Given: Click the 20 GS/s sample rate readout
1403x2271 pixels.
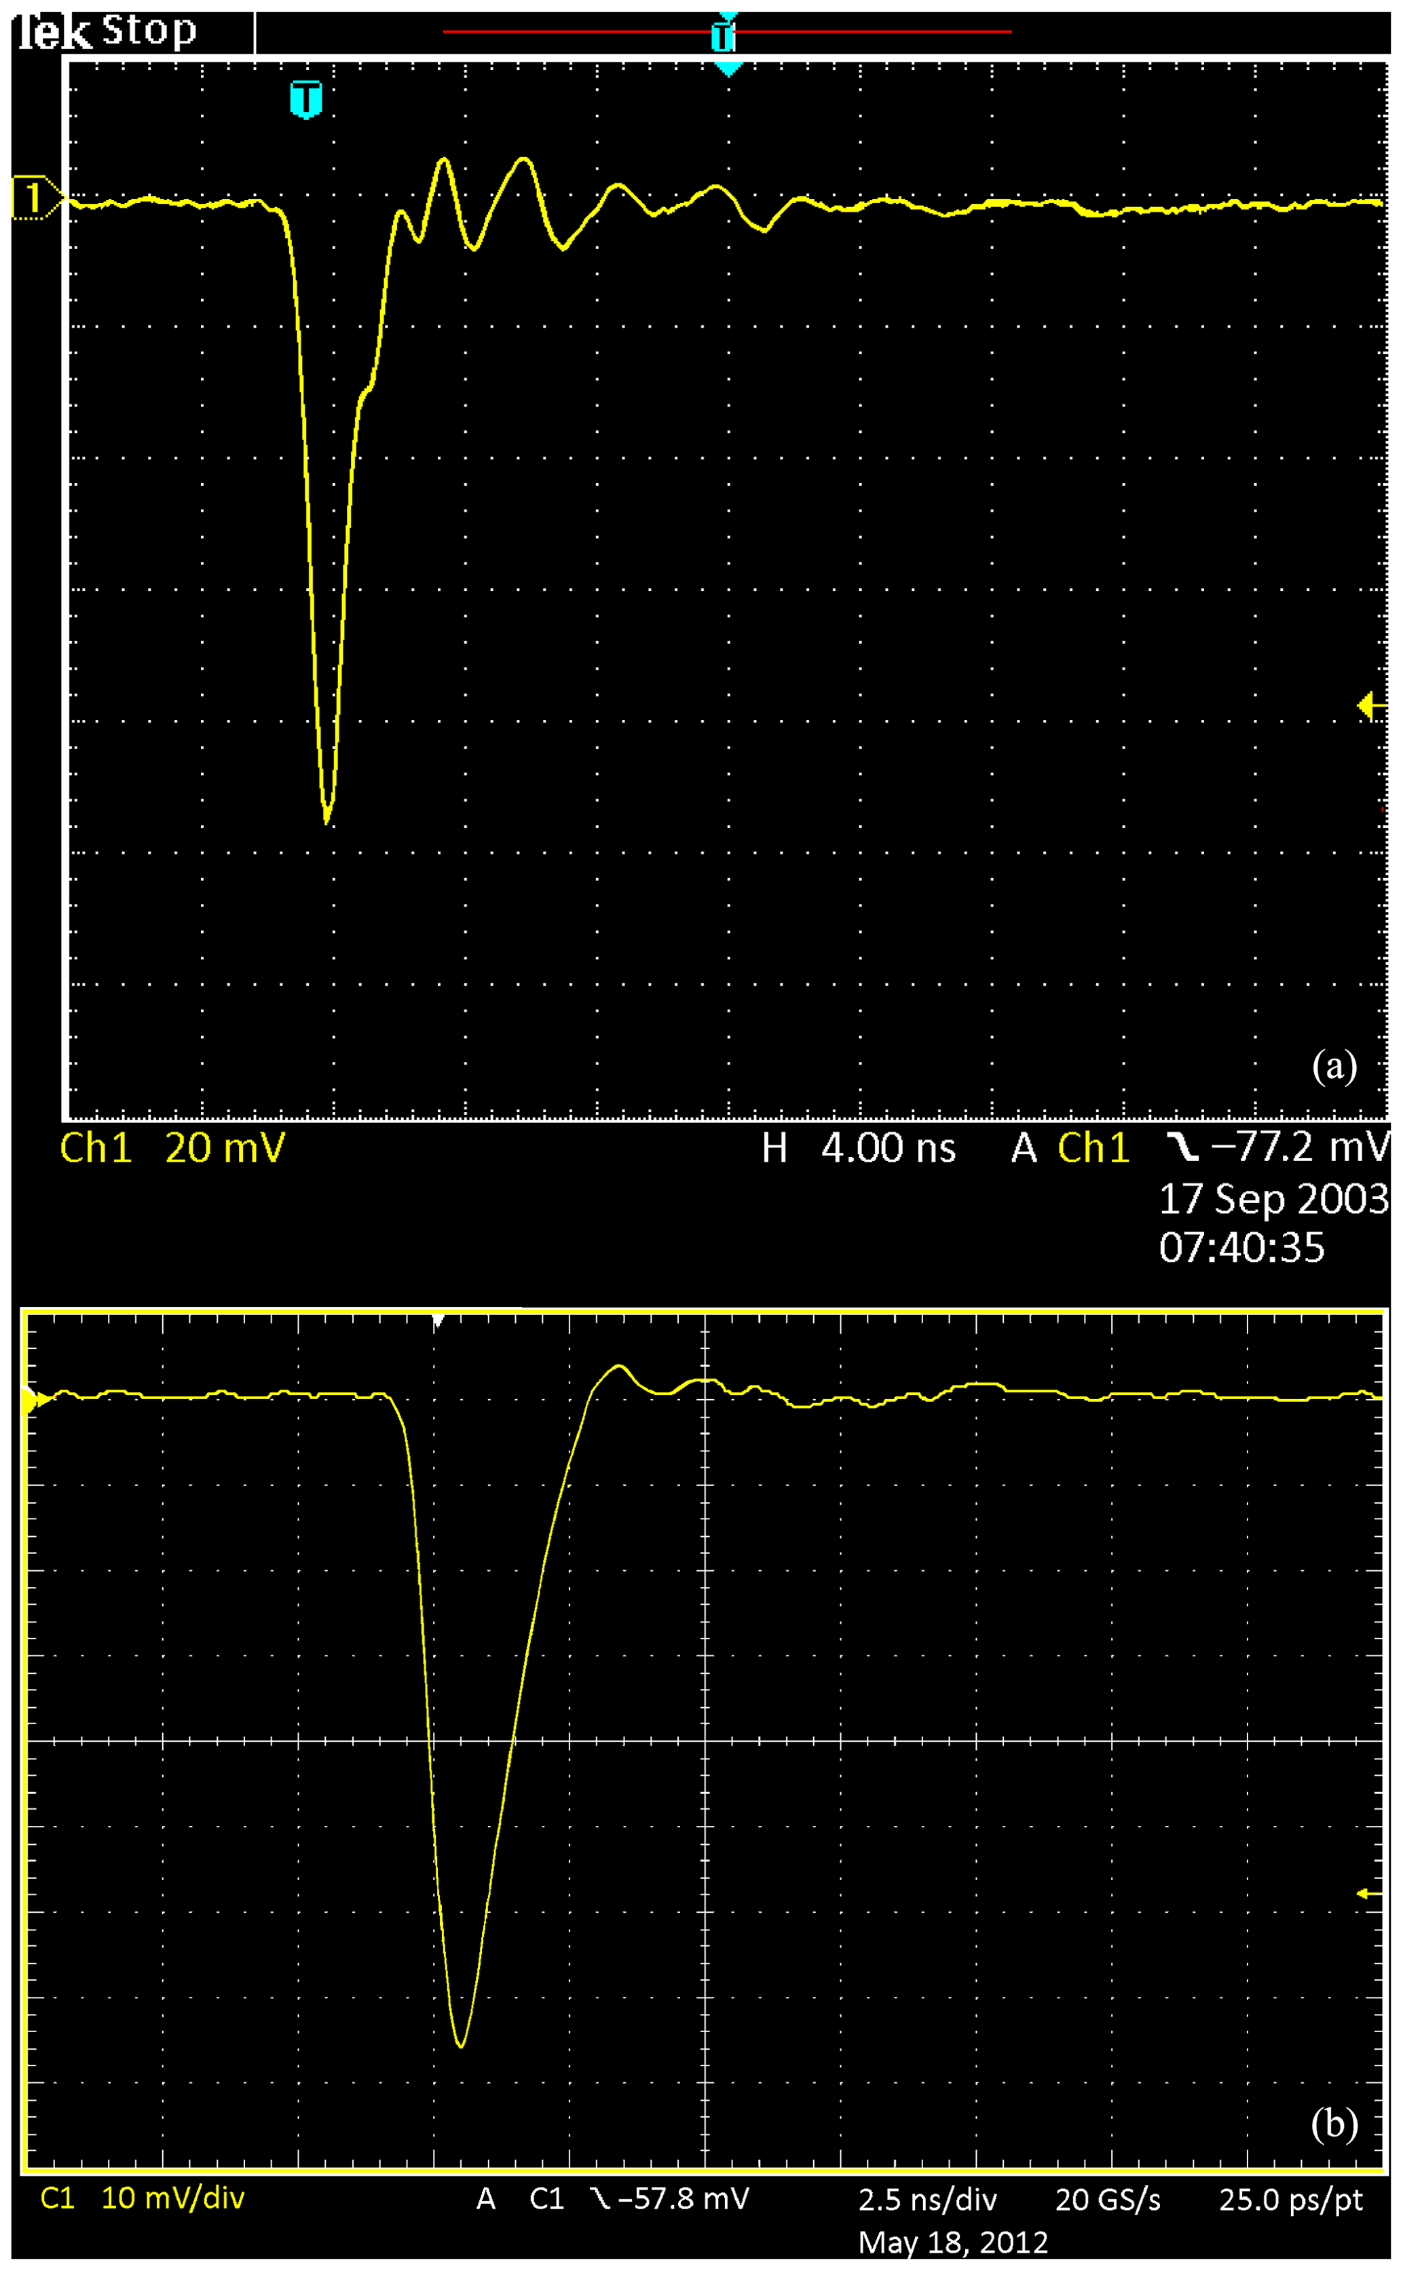Looking at the screenshot, I should (1108, 2200).
